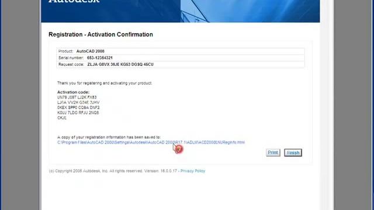Select the Product AutoCAD 2008 row
The width and height of the screenshot is (374, 210).
pyautogui.click(x=181, y=51)
